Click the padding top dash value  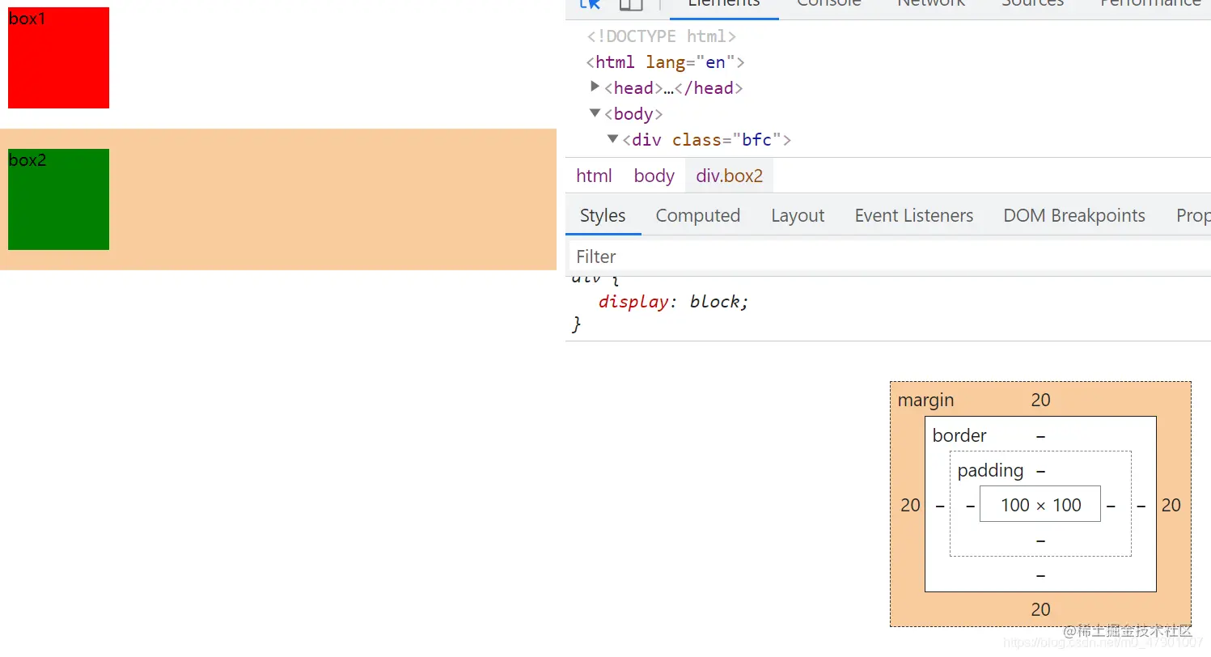[1041, 470]
